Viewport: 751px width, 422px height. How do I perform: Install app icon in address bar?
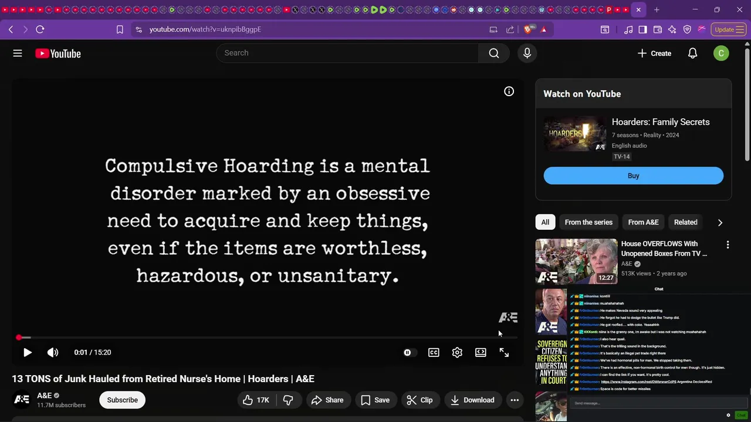(x=493, y=29)
